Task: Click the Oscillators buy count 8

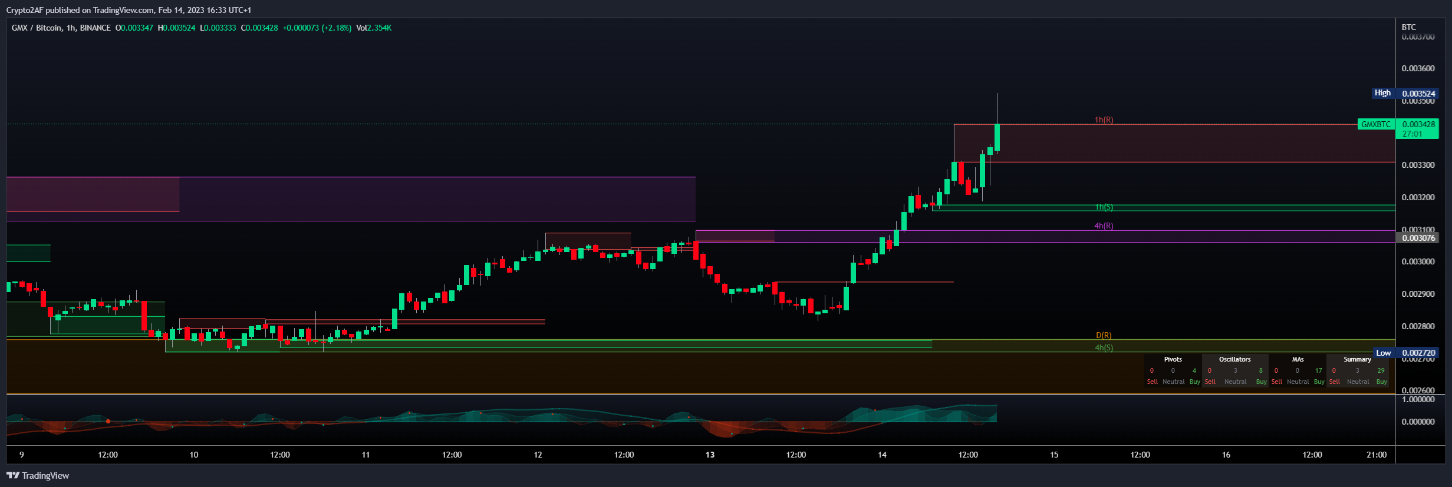Action: click(1260, 370)
